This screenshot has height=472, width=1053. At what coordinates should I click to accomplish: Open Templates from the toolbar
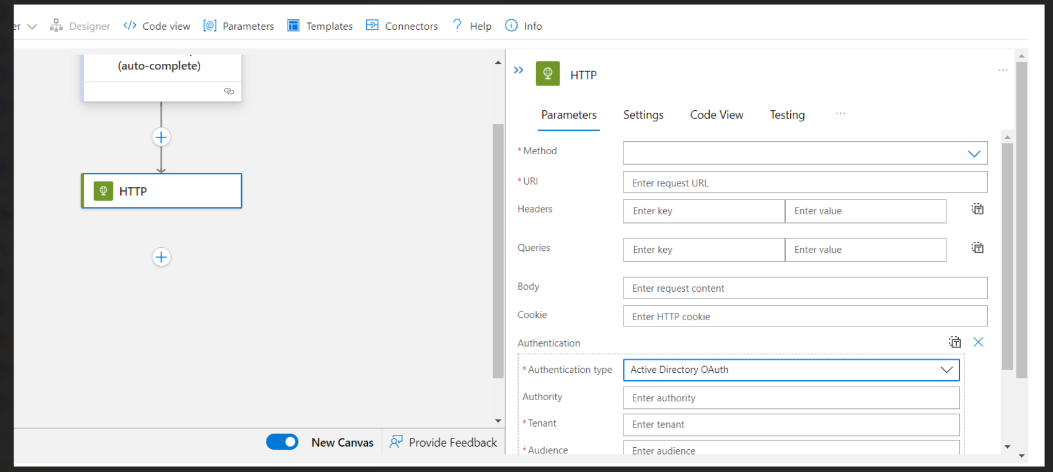[x=320, y=26]
